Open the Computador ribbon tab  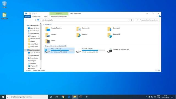tap(36, 16)
